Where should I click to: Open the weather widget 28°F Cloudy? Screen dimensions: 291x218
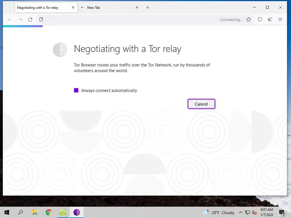click(219, 212)
